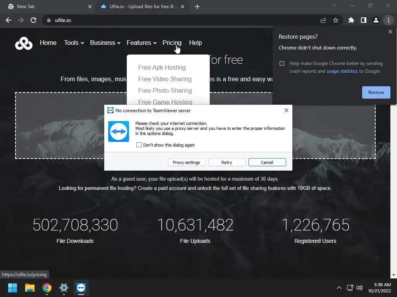Switch to the Ufile.io tab
This screenshot has height=297, width=397.
pyautogui.click(x=142, y=7)
